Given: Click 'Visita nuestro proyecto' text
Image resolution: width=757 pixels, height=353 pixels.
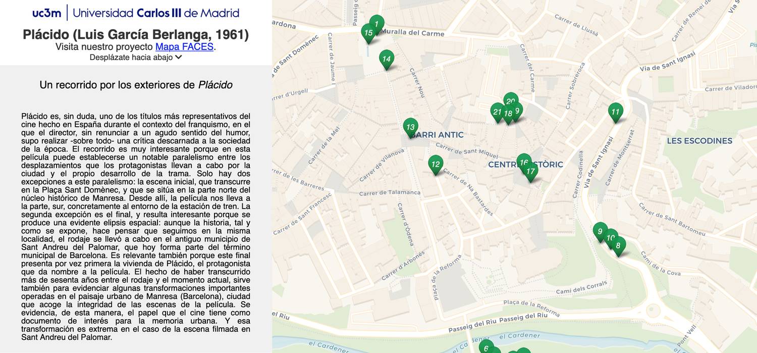Looking at the screenshot, I should pos(104,46).
